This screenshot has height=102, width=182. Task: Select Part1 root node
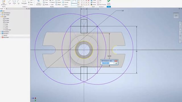tap(3, 11)
